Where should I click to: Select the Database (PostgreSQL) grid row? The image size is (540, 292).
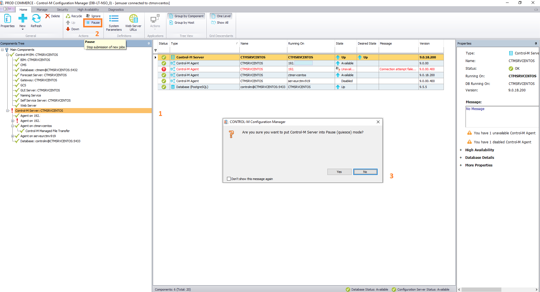[301, 87]
